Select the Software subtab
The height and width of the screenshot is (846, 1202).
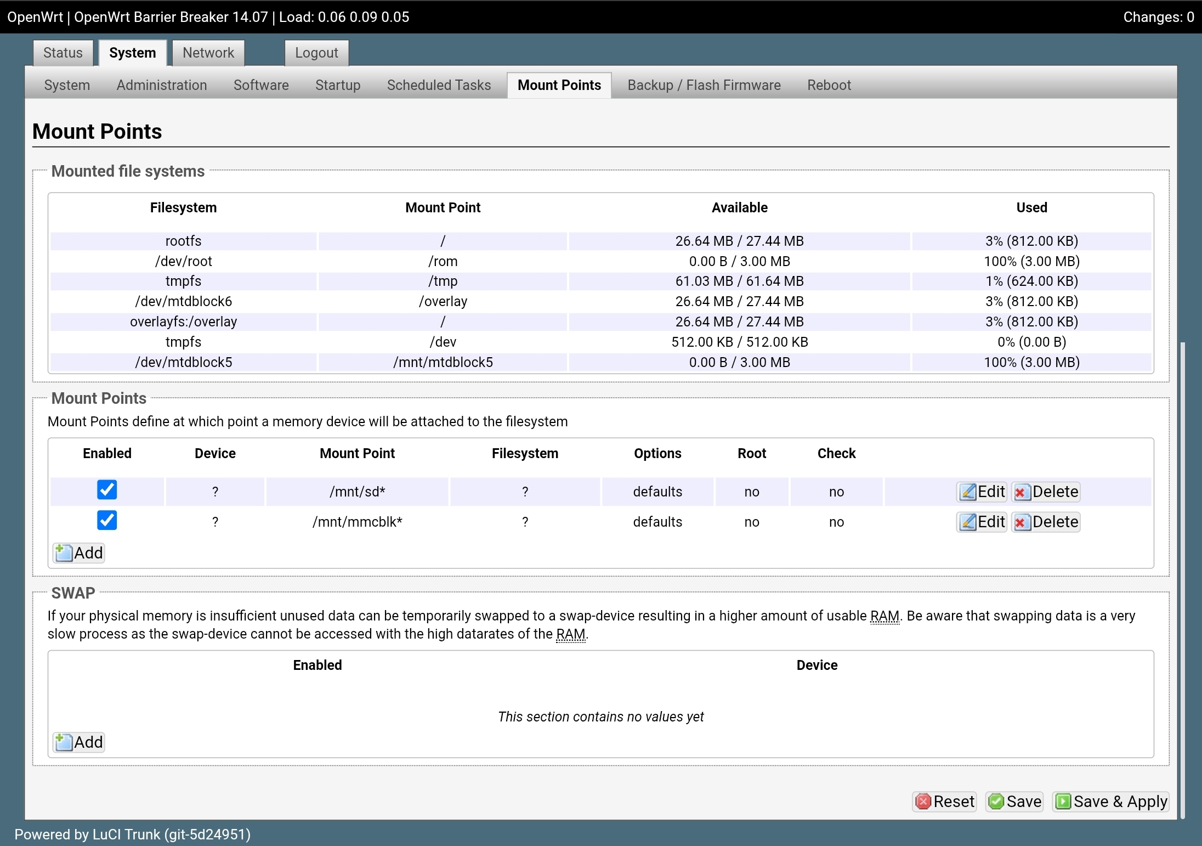(261, 85)
